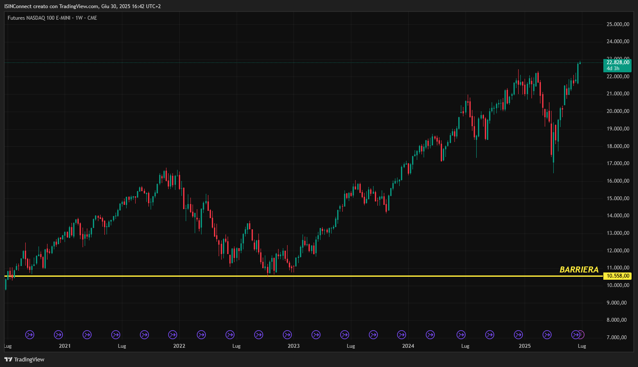Click the 19.000,00 price axis label

click(618, 129)
